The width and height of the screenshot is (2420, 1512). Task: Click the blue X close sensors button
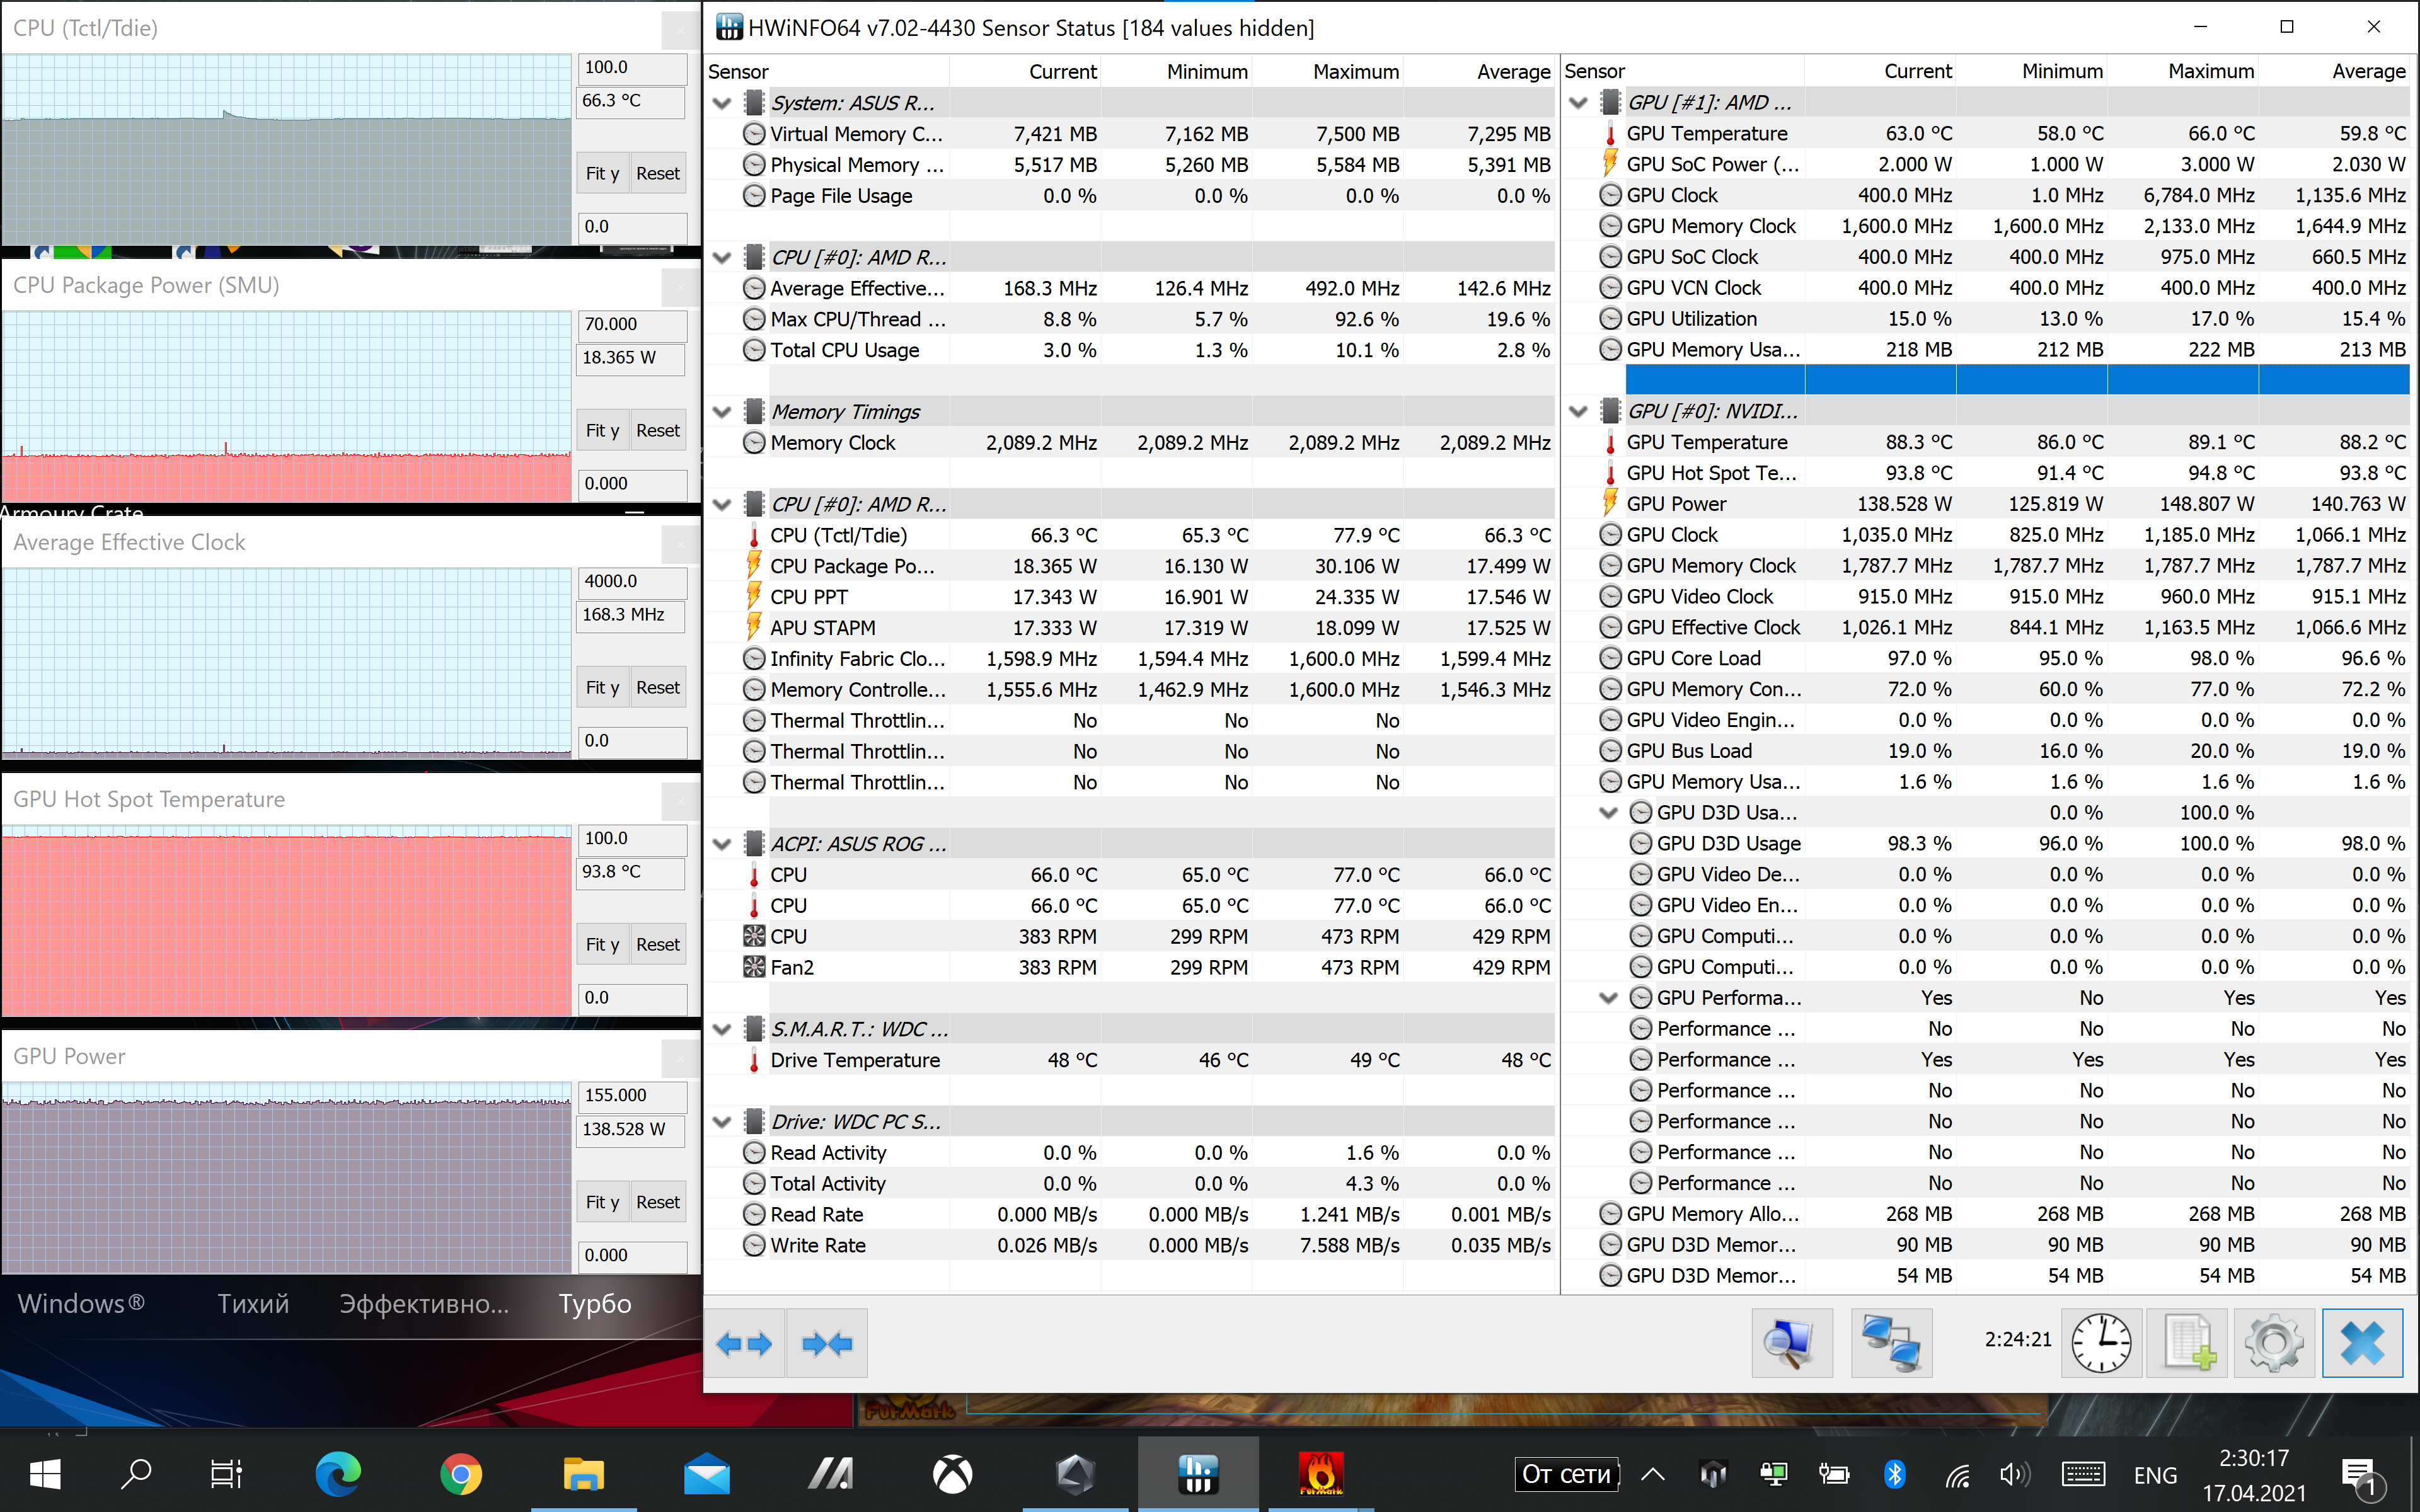[2362, 1343]
